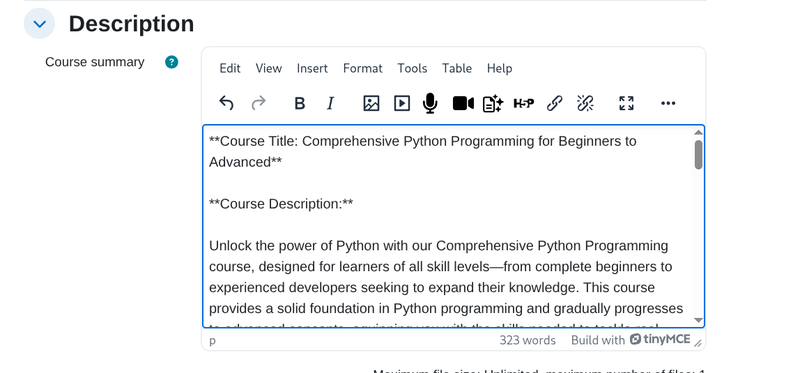Click the 'Course summary' label

tap(95, 62)
